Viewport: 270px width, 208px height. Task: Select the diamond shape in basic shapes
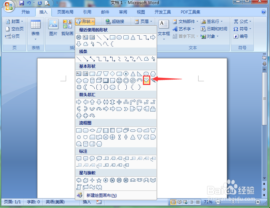coord(113,74)
